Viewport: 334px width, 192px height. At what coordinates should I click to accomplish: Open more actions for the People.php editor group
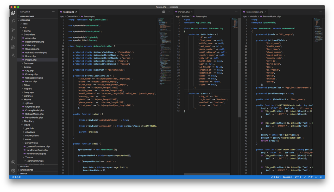[169, 12]
